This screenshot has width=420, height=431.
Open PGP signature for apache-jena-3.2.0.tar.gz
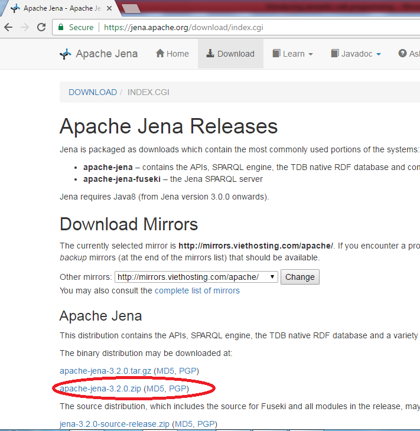point(187,371)
